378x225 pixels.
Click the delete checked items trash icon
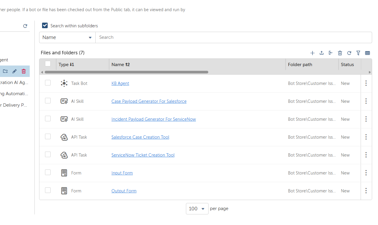point(340,53)
